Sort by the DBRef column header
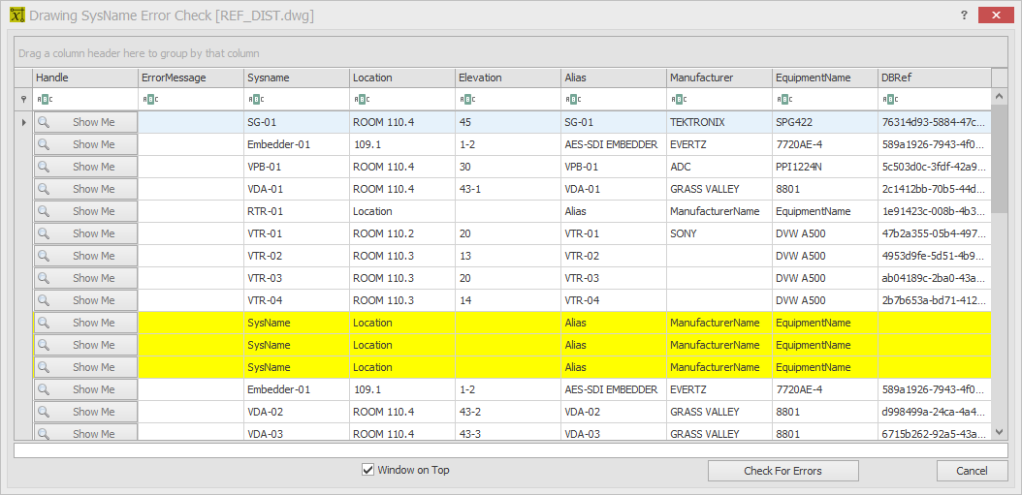Image resolution: width=1022 pixels, height=495 pixels. (x=934, y=77)
